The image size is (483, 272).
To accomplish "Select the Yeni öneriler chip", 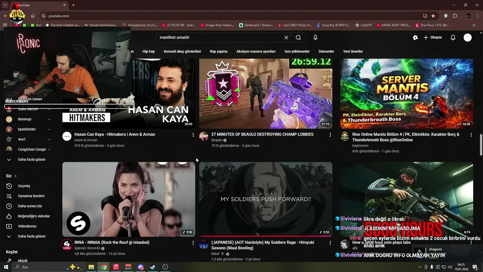I will coord(353,51).
